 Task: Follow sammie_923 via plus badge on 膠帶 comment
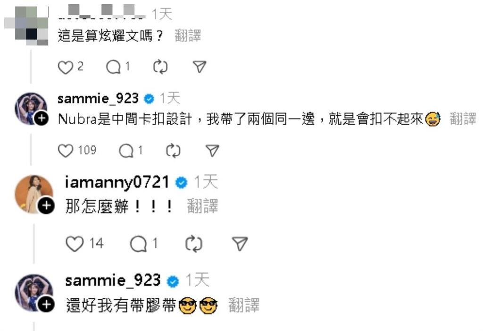click(46, 305)
